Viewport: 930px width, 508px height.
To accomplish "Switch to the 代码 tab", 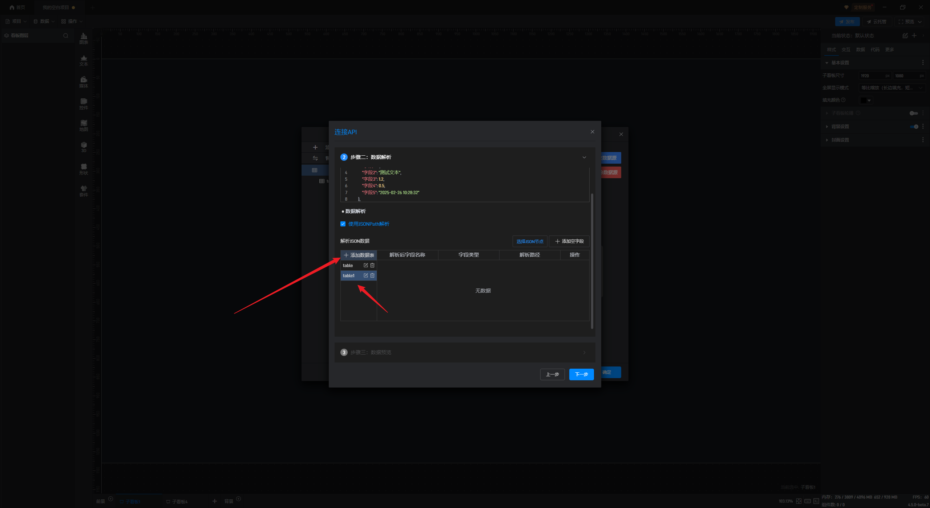I will pos(875,50).
